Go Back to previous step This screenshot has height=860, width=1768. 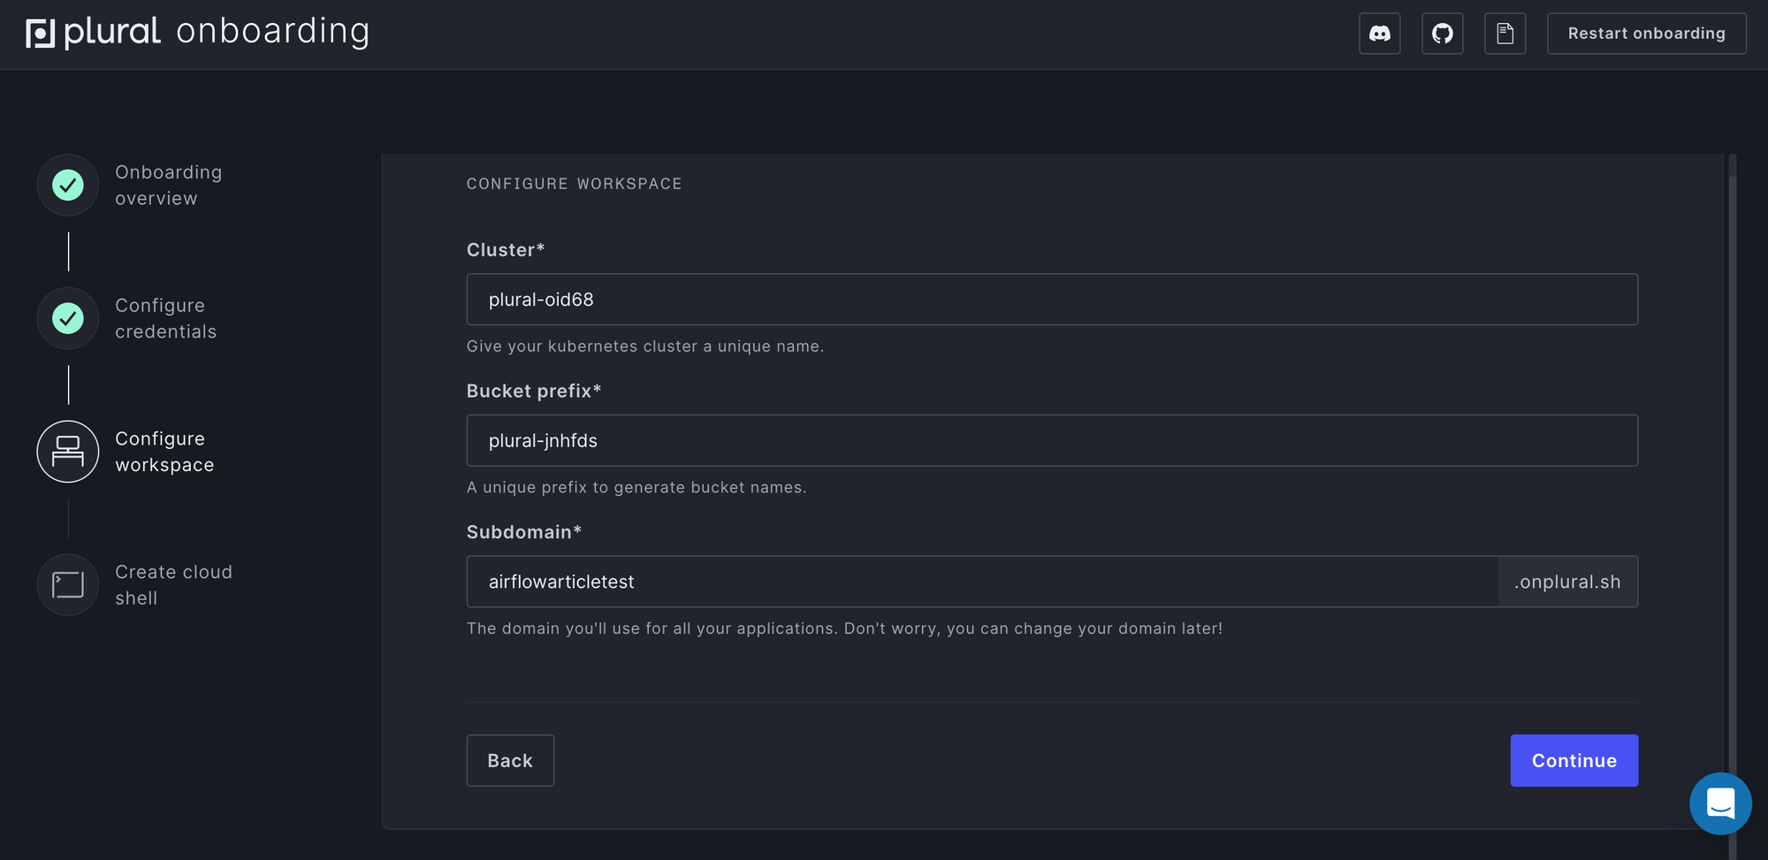(510, 760)
